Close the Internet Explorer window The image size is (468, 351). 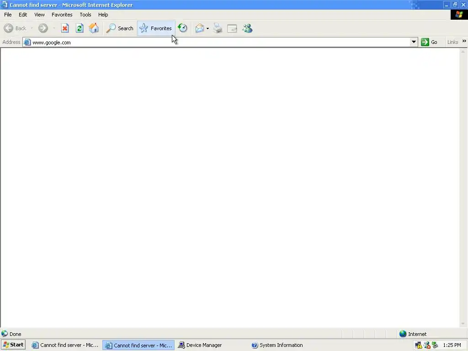(x=463, y=5)
